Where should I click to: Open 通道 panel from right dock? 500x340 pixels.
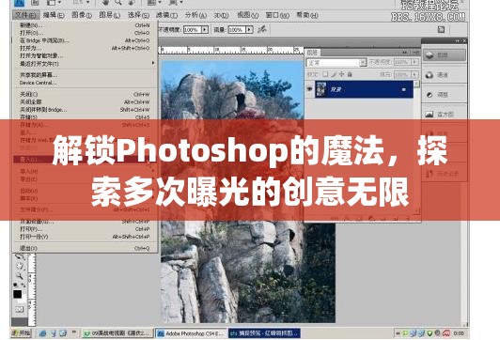pyautogui.click(x=445, y=75)
